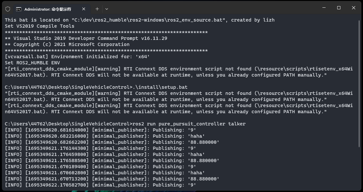Click the 'Set ROS2_HUMBLE ENV' line
The width and height of the screenshot is (363, 192).
click(x=32, y=63)
